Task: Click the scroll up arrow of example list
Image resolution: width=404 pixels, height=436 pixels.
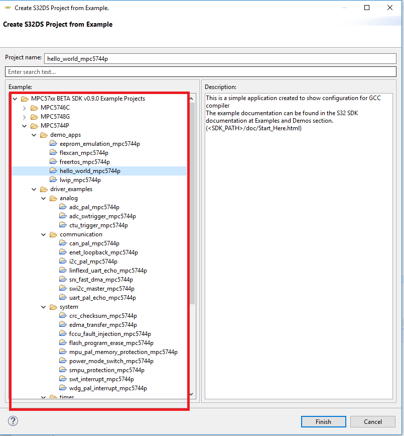Action: pyautogui.click(x=191, y=99)
